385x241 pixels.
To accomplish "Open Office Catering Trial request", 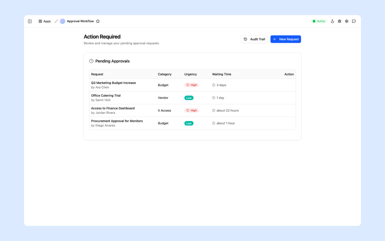I will [106, 96].
